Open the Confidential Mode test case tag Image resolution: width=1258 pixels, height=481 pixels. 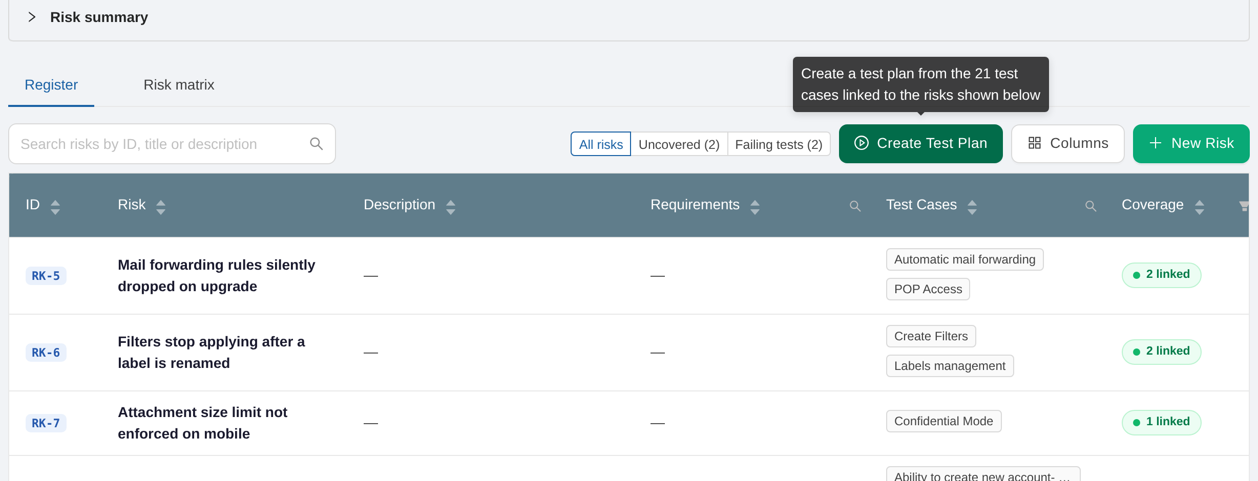coord(944,421)
